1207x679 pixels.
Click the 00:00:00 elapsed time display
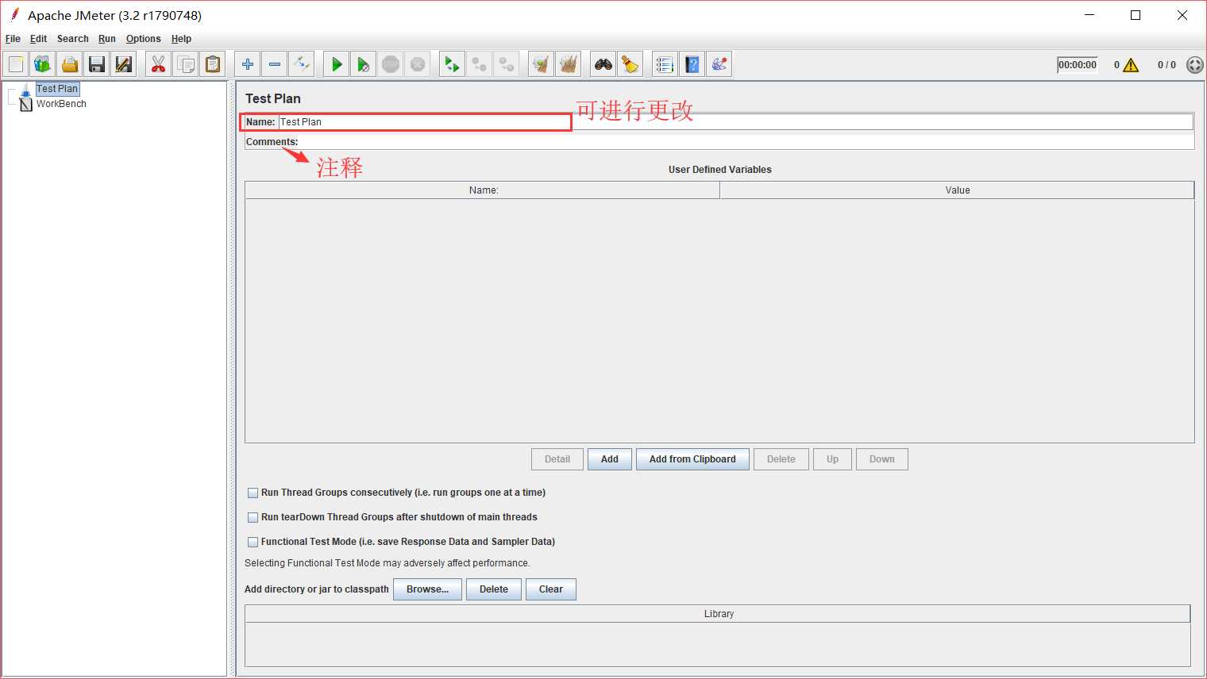click(1078, 65)
